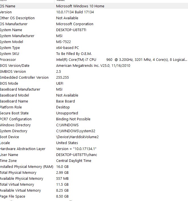Image resolution: width=188 pixels, height=201 pixels.
Task: Click the value C:\WINDOWS\system32
Action: tap(76, 131)
